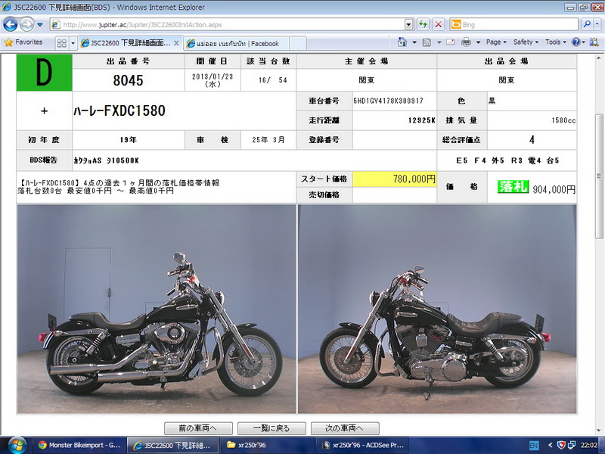Click the rightmost command bar add-on icon
This screenshot has height=454, width=605.
coord(594,42)
